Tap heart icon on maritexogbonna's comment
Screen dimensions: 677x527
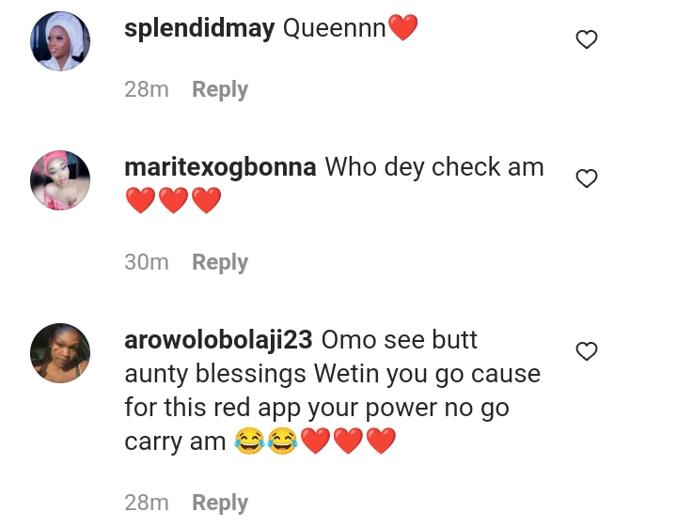click(x=587, y=178)
